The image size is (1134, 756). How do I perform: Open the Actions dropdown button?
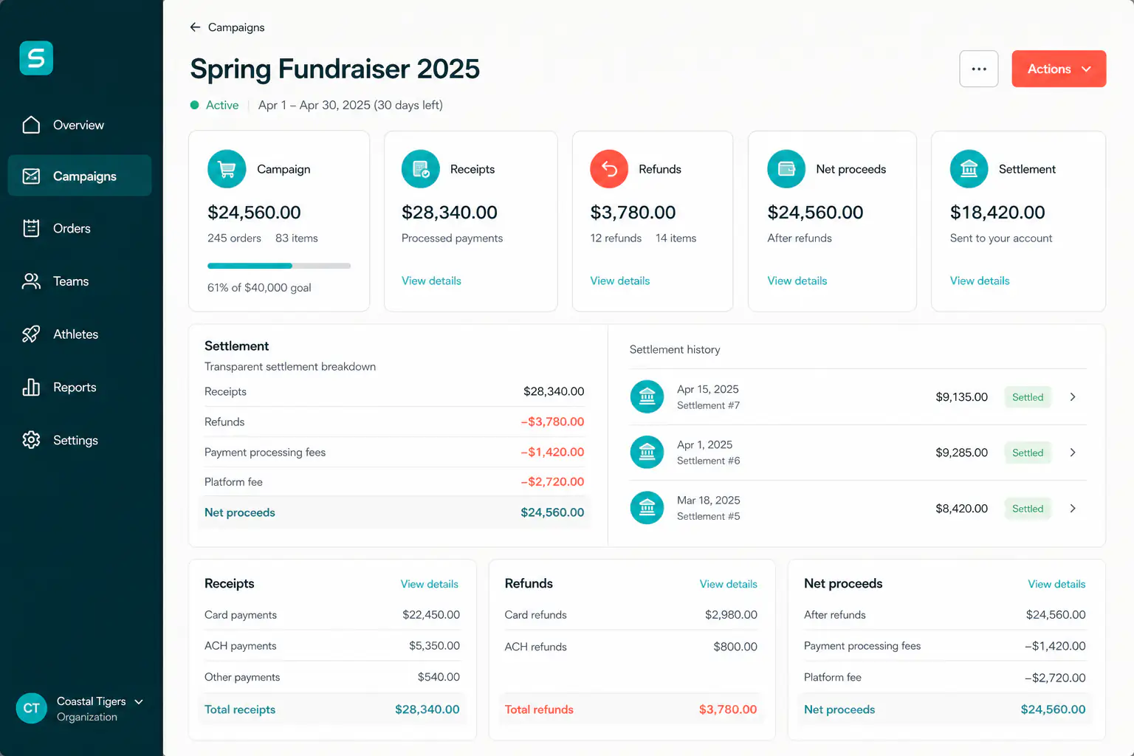(1059, 69)
